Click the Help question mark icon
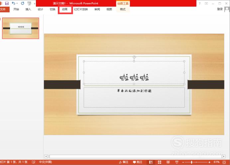The height and width of the screenshot is (165, 230). tap(200, 3)
